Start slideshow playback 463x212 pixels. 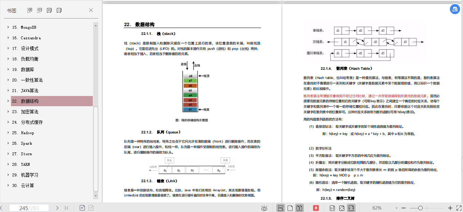tap(316, 208)
